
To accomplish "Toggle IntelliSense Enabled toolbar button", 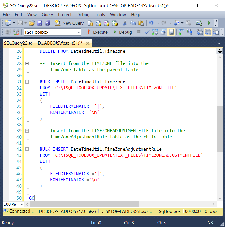I will pos(171,32).
